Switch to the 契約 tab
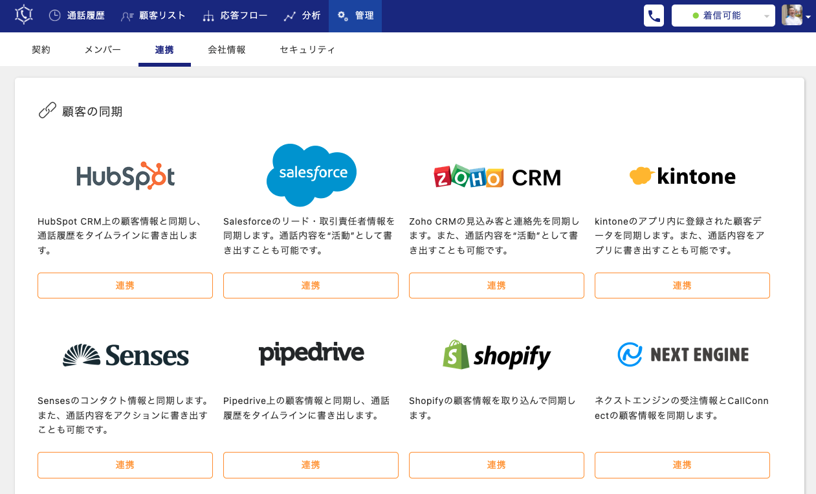The height and width of the screenshot is (494, 816). (41, 50)
